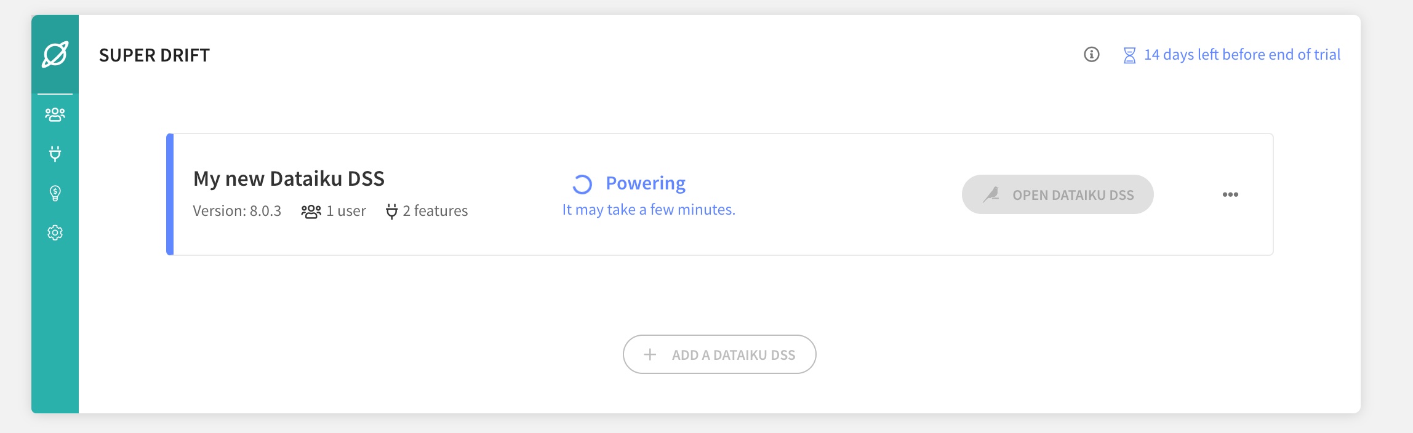Image resolution: width=1413 pixels, height=433 pixels.
Task: Click the info circle icon
Action: point(1091,55)
